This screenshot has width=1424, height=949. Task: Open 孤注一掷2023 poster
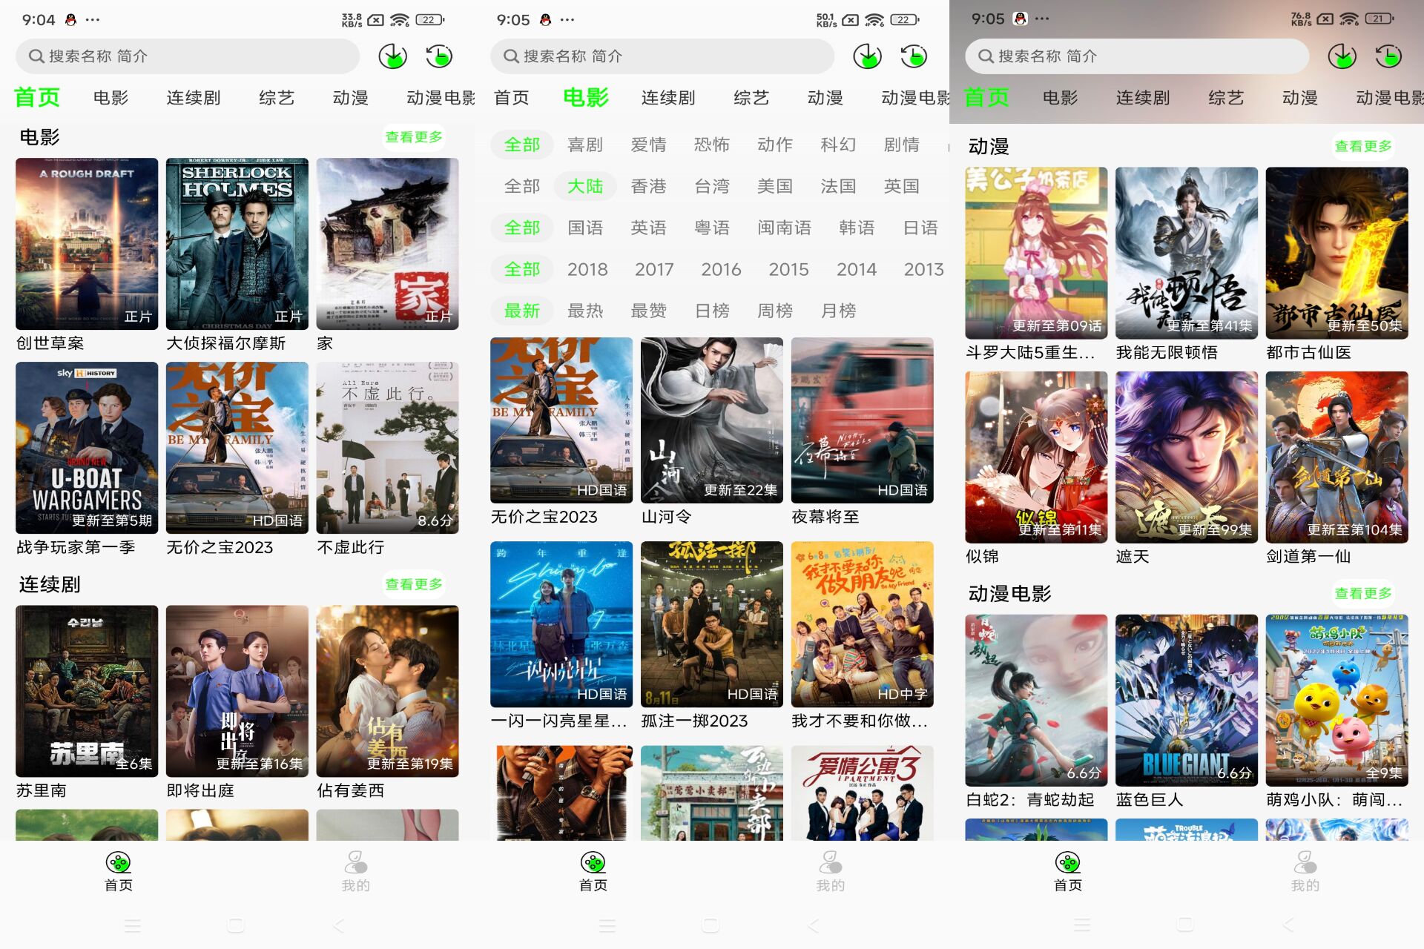point(712,624)
